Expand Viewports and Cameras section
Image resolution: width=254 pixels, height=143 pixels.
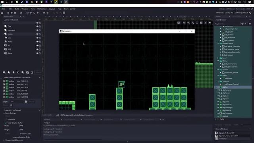4,140
